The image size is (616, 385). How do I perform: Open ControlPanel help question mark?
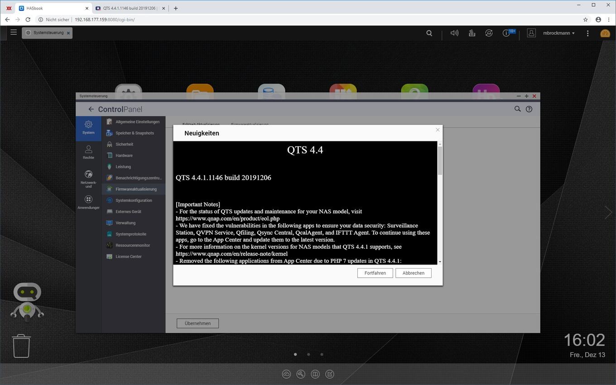[529, 109]
